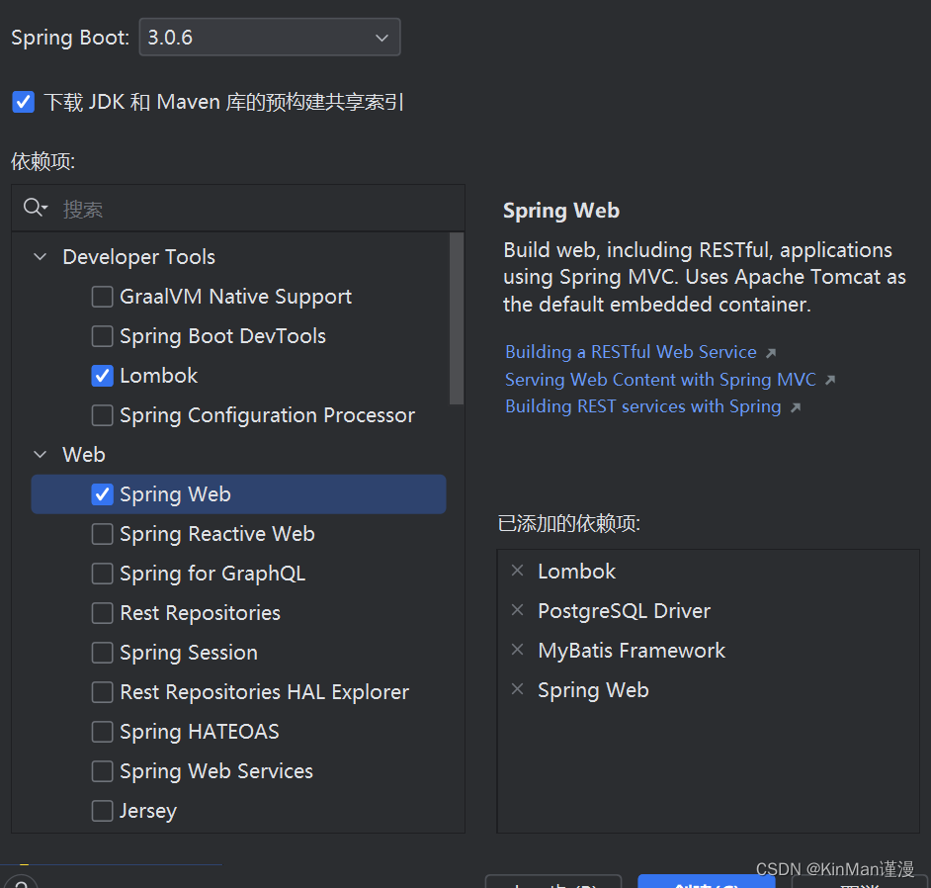The image size is (931, 888).
Task: Select PostgreSQL Driver text in added list
Action: (x=624, y=611)
